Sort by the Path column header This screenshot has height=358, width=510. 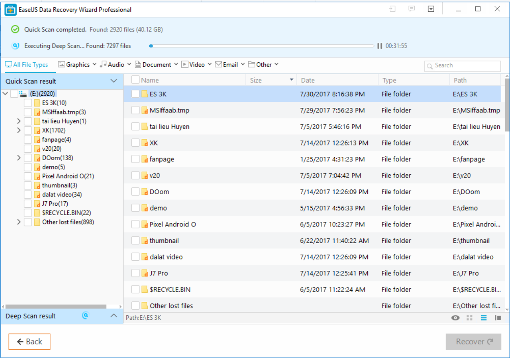point(460,80)
